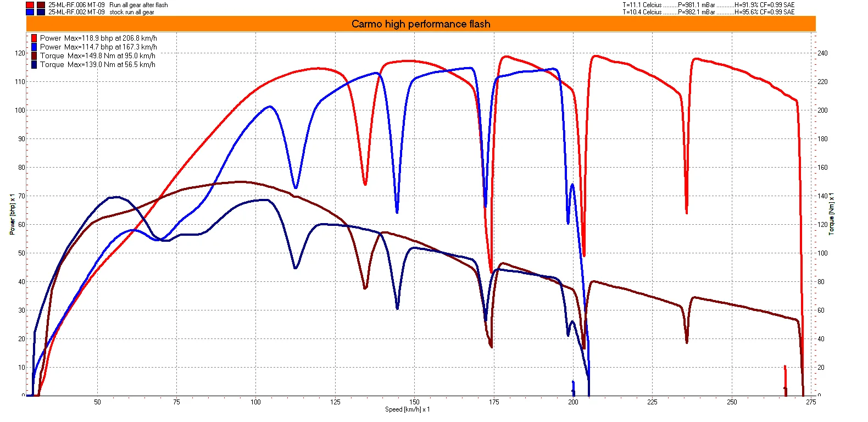Click the 'H=95.6% CF=0.99 SAE' reading
868x422 pixels.
764,12
